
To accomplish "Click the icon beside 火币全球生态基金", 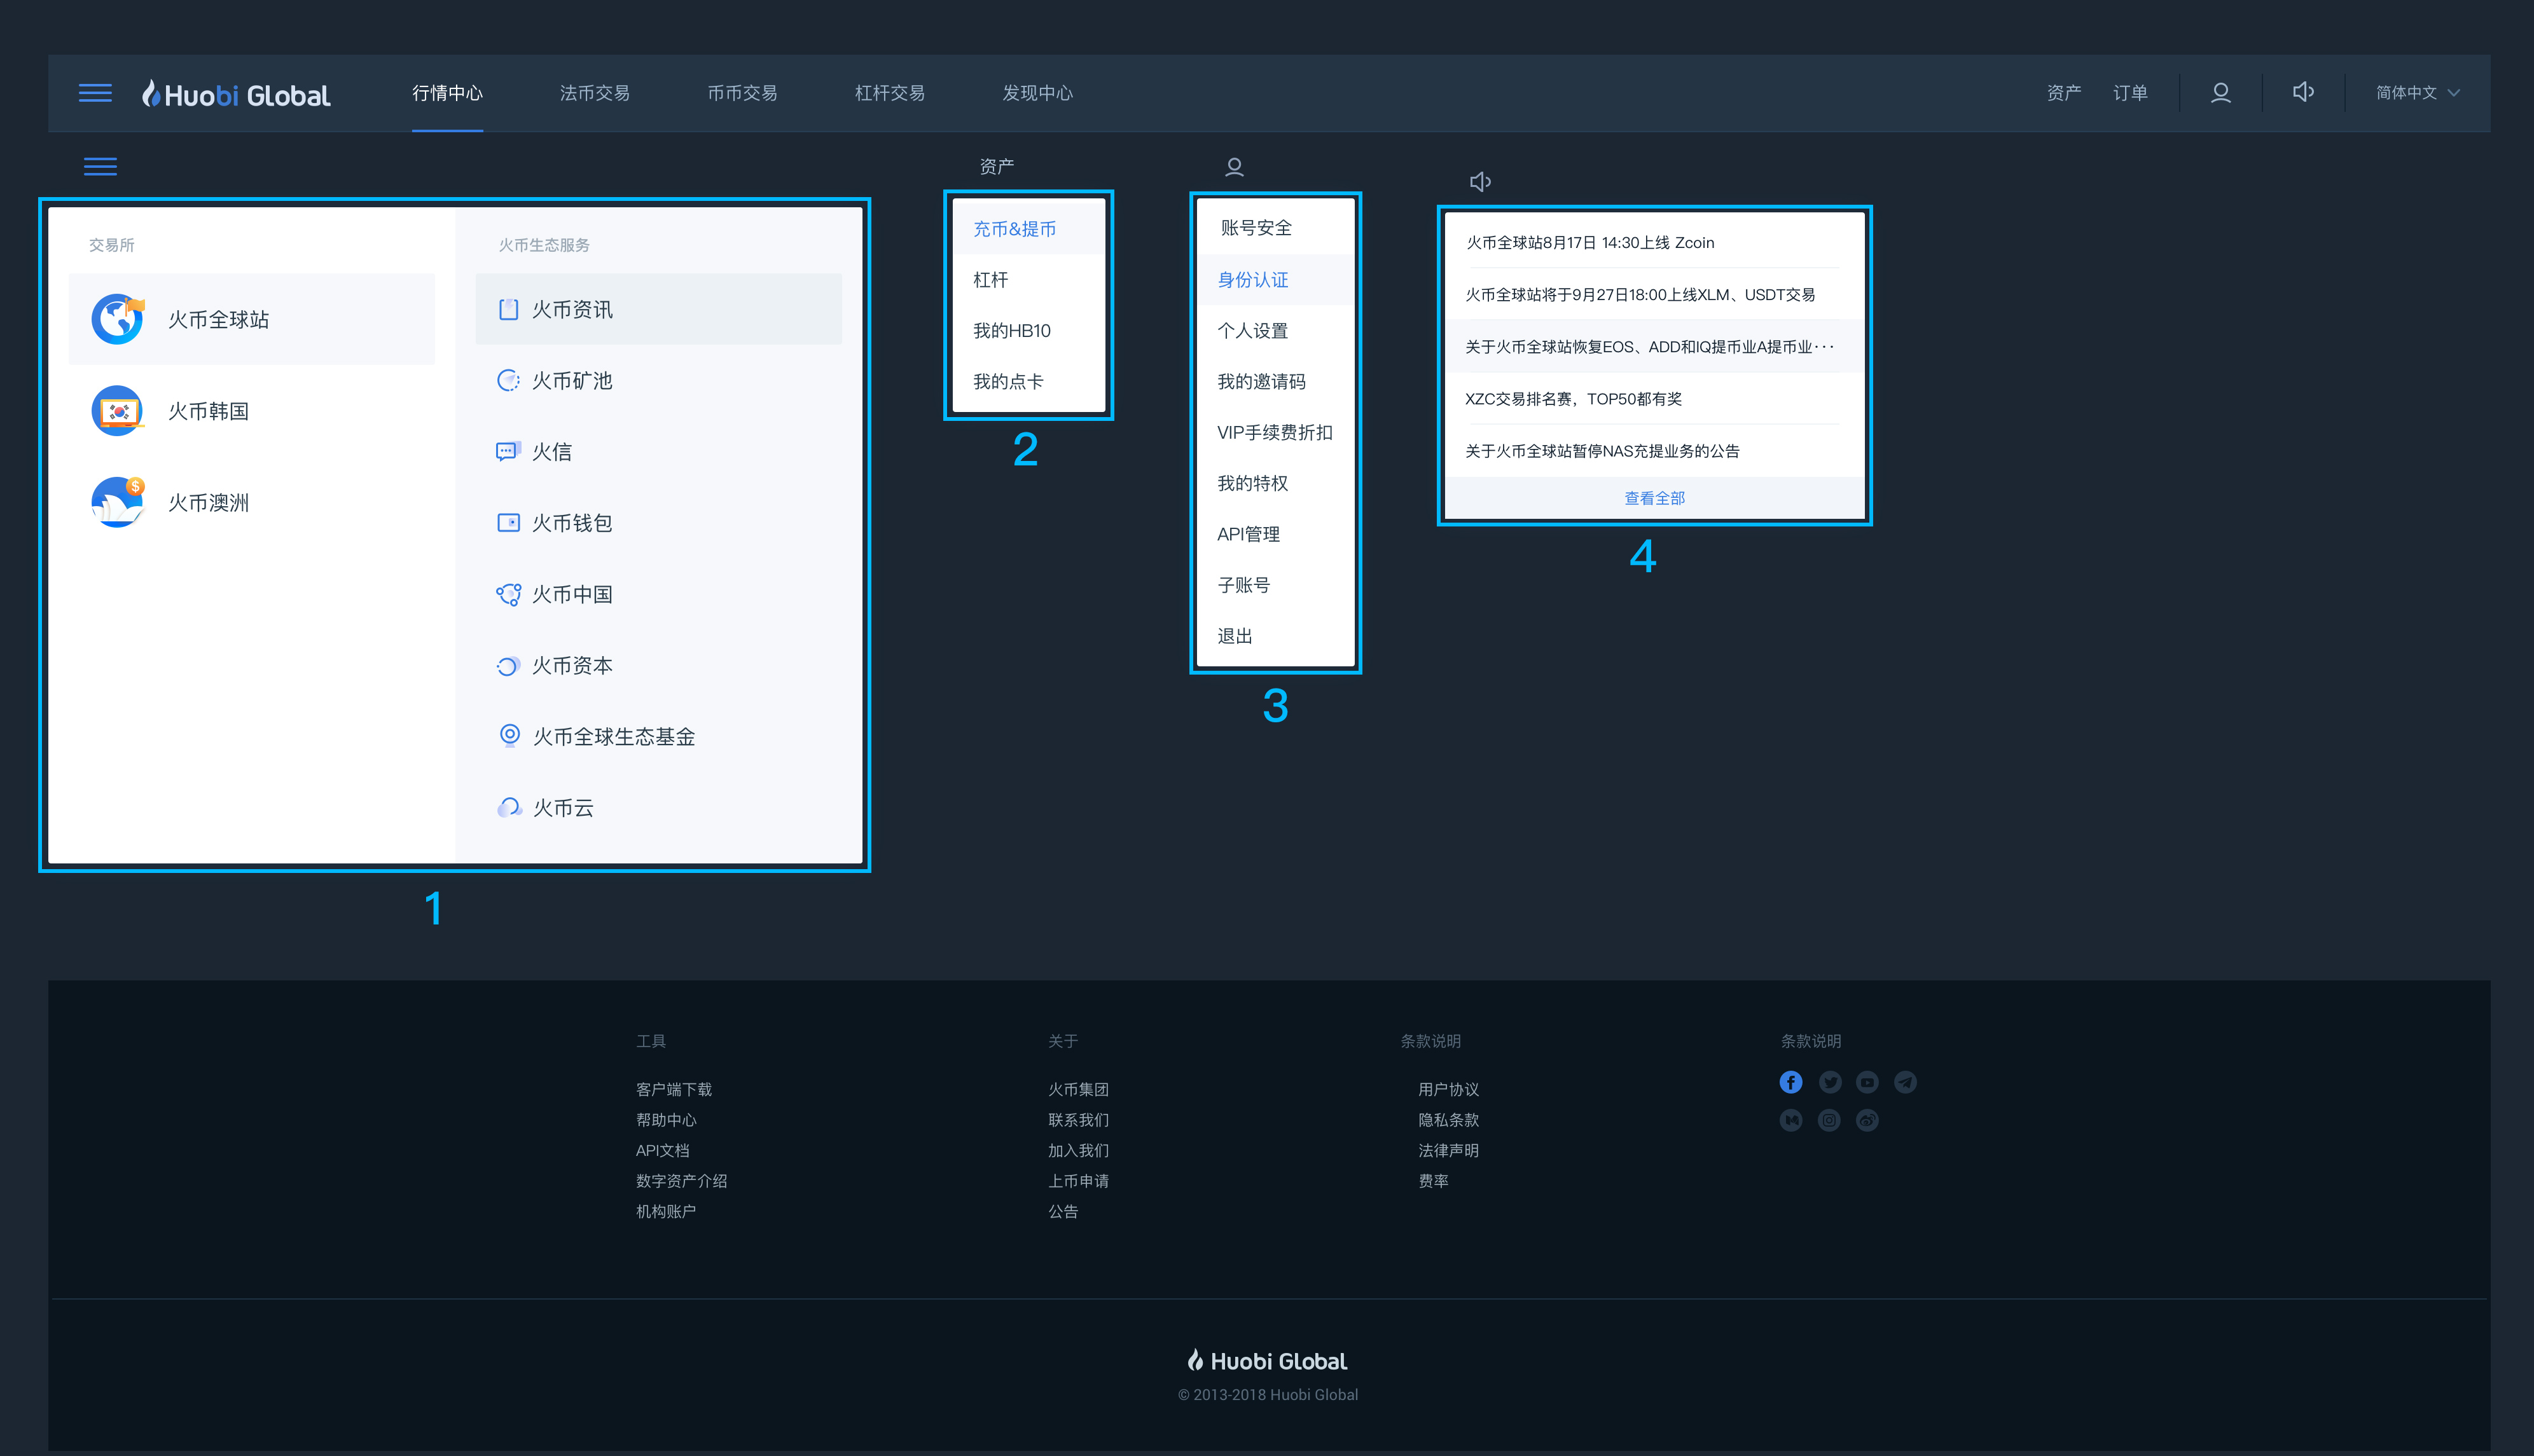I will [509, 736].
